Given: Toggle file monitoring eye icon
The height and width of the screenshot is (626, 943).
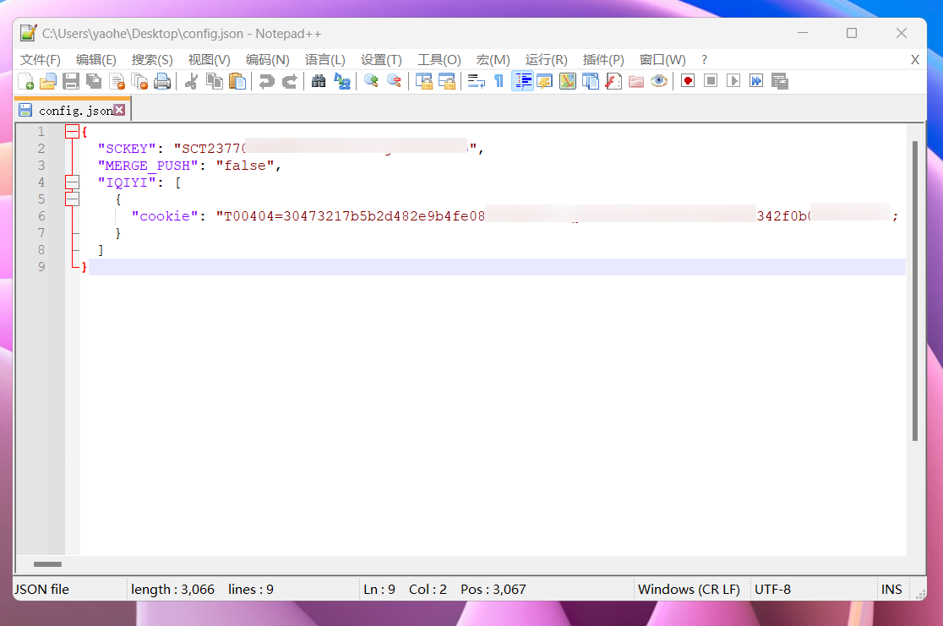Looking at the screenshot, I should (x=658, y=81).
